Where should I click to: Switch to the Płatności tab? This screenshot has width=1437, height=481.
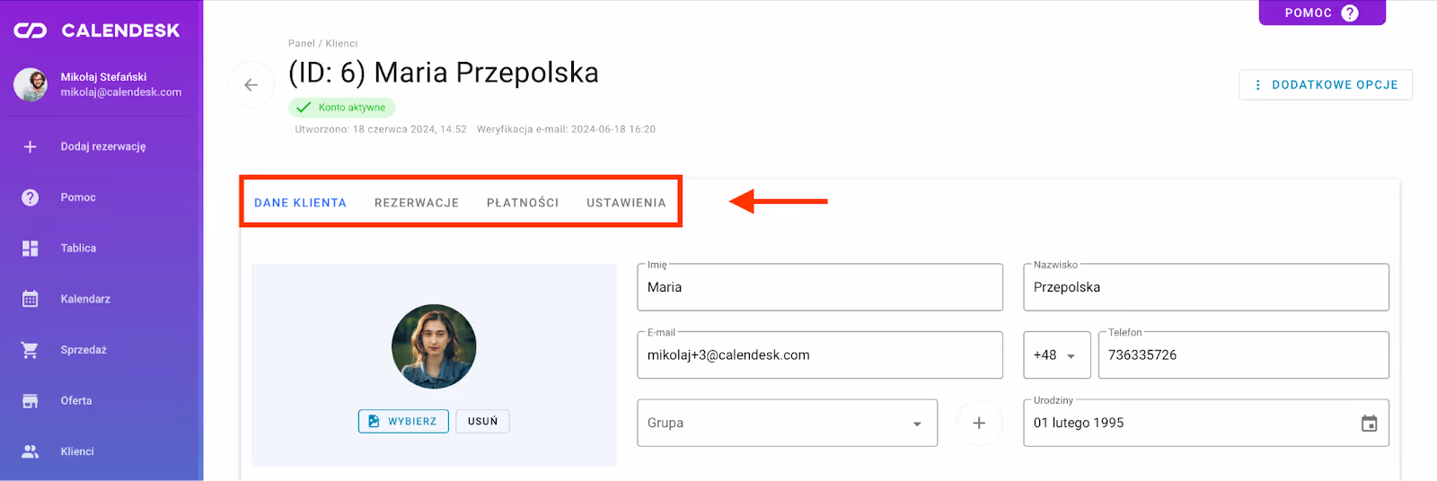click(x=523, y=203)
